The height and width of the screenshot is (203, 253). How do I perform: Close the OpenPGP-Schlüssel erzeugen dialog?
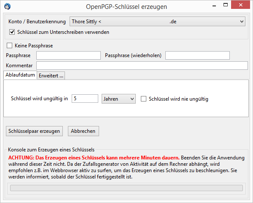coord(241,5)
